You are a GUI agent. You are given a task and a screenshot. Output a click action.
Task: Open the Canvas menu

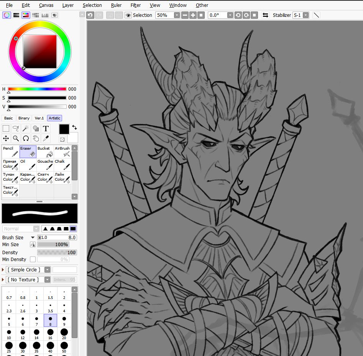[46, 5]
